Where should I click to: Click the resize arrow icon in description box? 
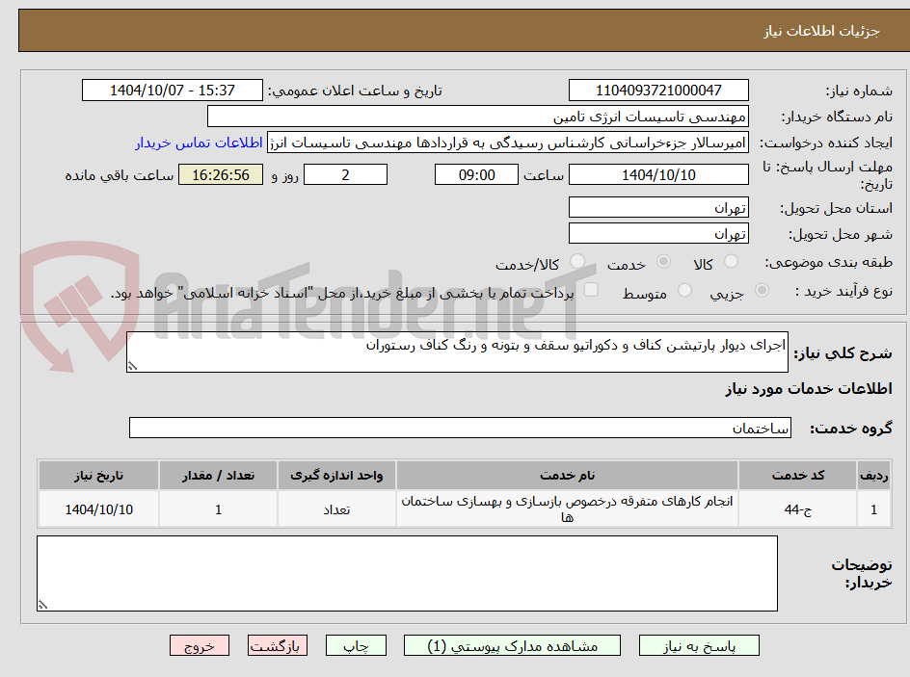click(x=132, y=365)
